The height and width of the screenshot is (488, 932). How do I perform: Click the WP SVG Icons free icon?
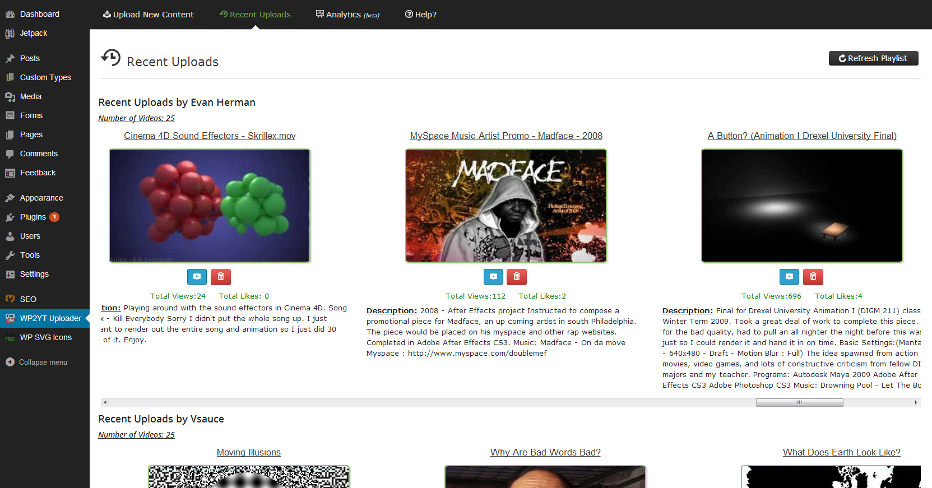coord(10,337)
